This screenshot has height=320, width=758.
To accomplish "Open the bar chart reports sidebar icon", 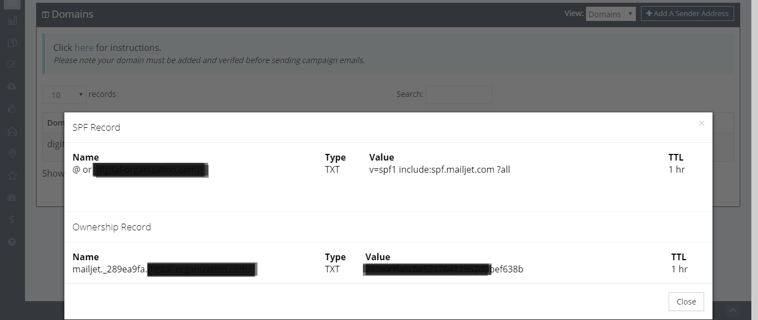I will click(x=12, y=21).
